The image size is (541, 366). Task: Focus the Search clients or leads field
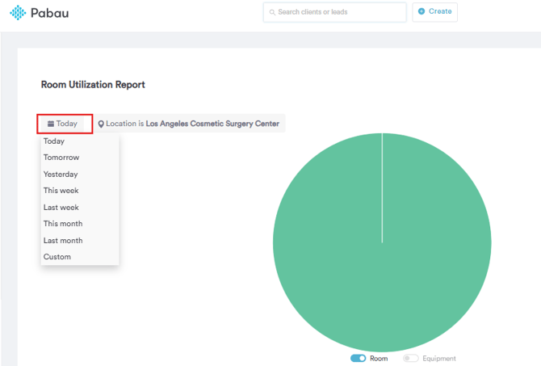[339, 12]
